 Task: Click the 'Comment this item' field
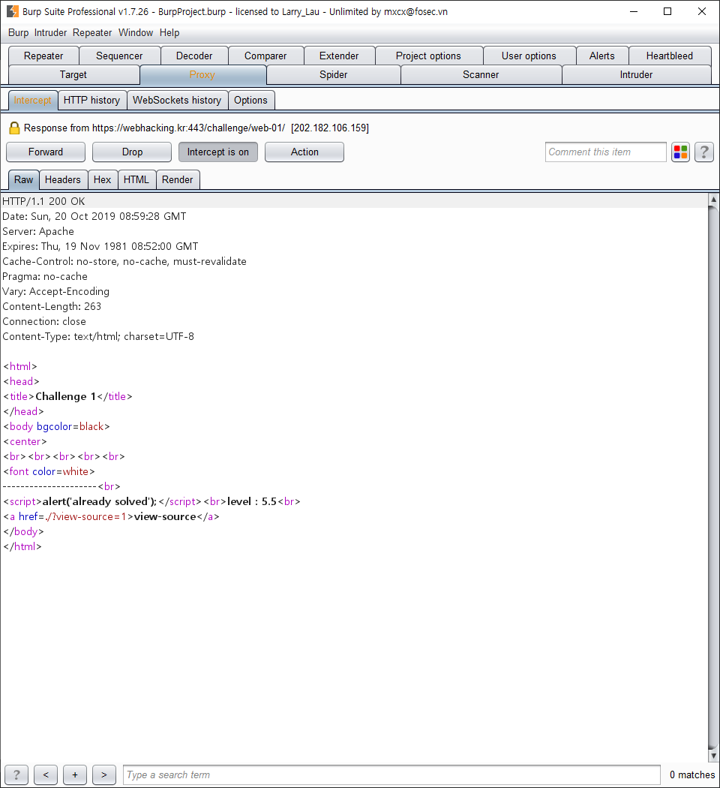[x=605, y=152]
